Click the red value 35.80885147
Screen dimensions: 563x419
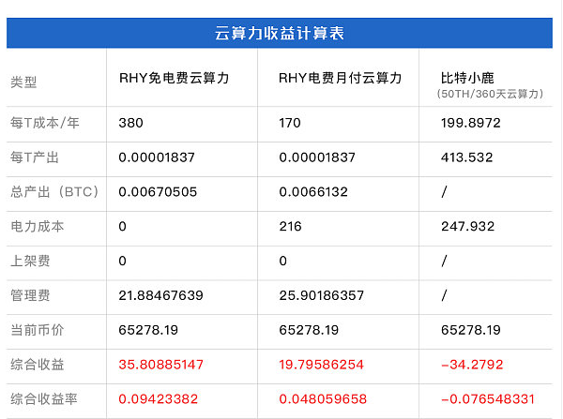pos(160,365)
